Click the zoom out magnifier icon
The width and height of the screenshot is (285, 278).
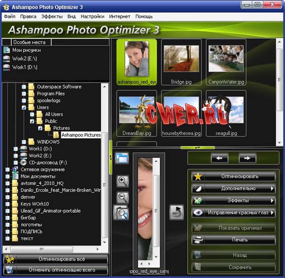tap(123, 197)
